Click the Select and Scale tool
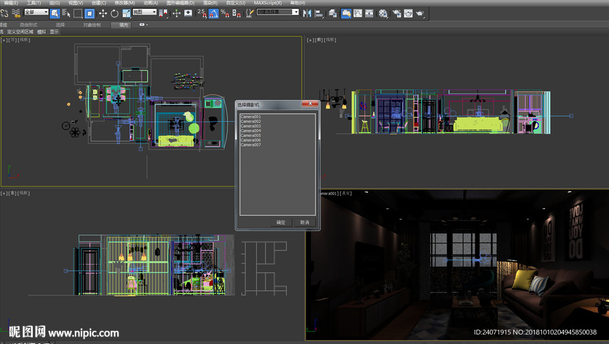The width and height of the screenshot is (609, 344). click(126, 12)
